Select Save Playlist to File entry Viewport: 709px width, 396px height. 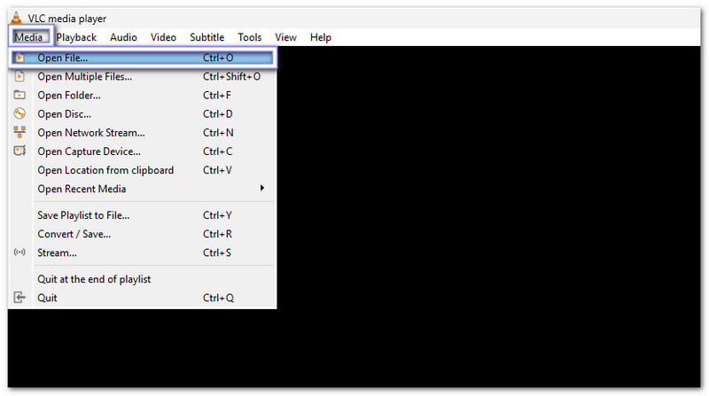83,215
